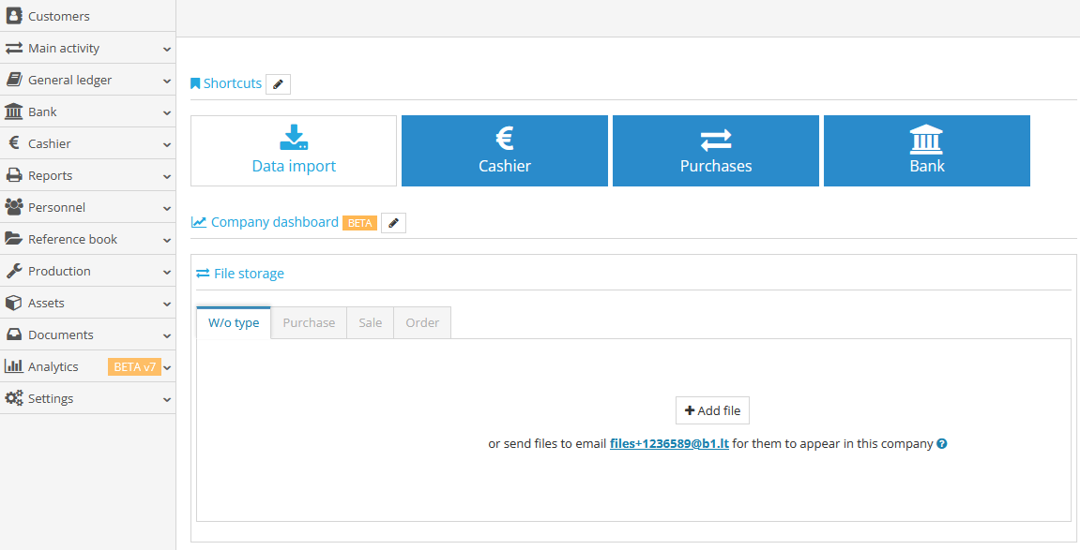Edit the Shortcuts list with the pencil icon
This screenshot has width=1080, height=550.
[x=278, y=83]
